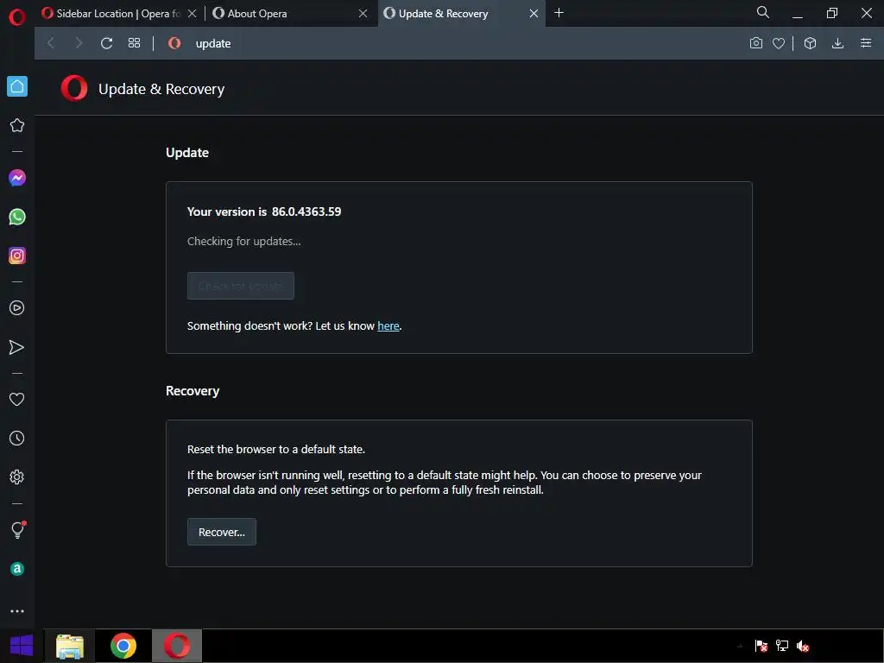Open Settings gear icon in sidebar
This screenshot has width=884, height=663.
coord(17,477)
